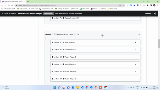Toggle browser side panel icon
This screenshot has width=160, height=90.
click(x=151, y=5)
